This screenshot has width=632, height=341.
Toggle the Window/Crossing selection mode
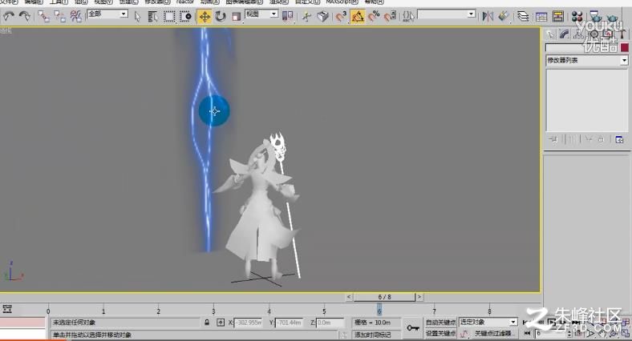click(185, 17)
